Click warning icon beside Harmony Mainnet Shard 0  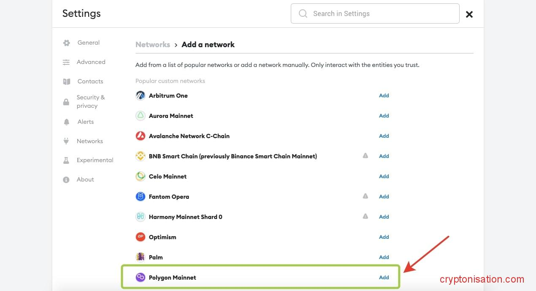365,216
